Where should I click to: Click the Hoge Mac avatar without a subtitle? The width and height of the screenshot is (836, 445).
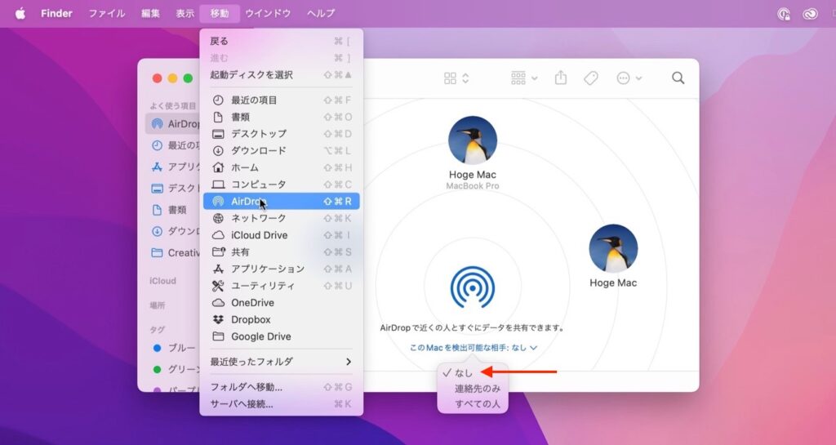click(613, 249)
